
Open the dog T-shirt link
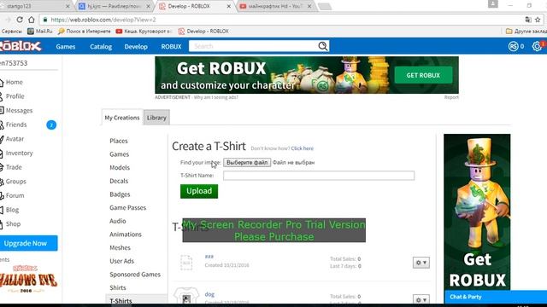tap(209, 294)
